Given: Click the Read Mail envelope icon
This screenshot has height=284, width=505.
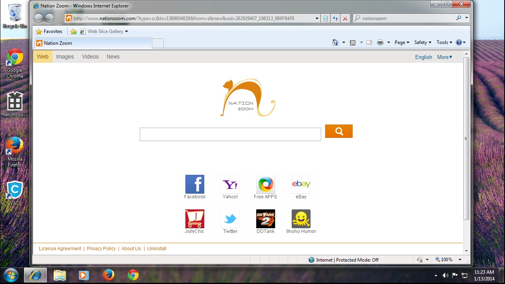Looking at the screenshot, I should click(369, 42).
